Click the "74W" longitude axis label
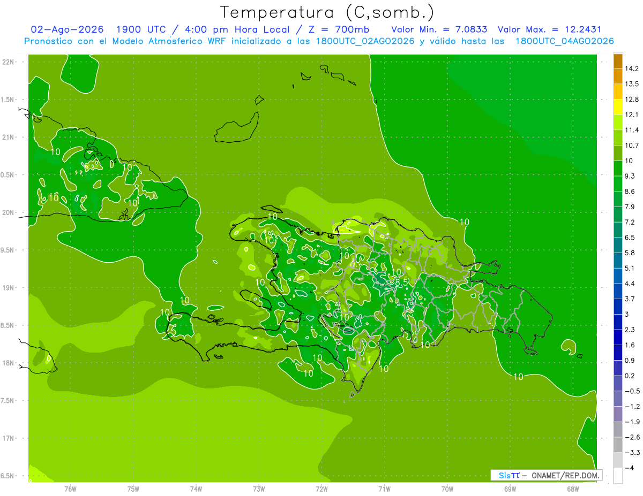 (x=196, y=489)
